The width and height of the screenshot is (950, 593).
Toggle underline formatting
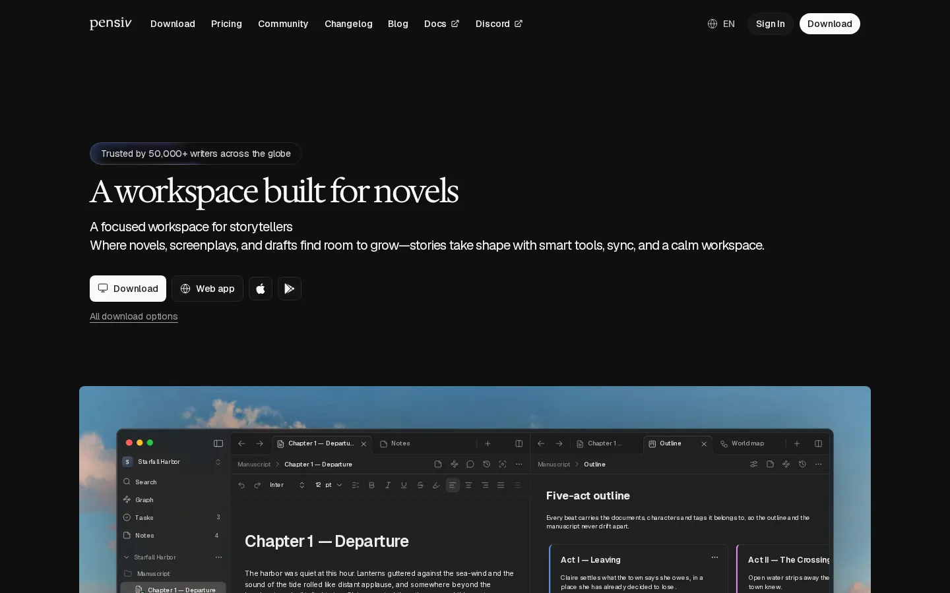[404, 485]
